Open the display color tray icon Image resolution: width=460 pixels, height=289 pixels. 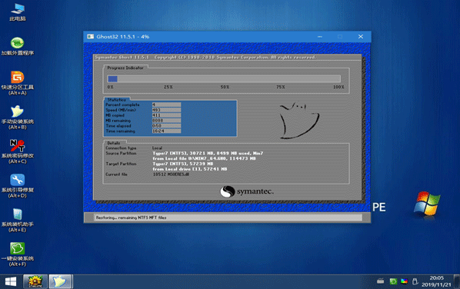(x=405, y=281)
